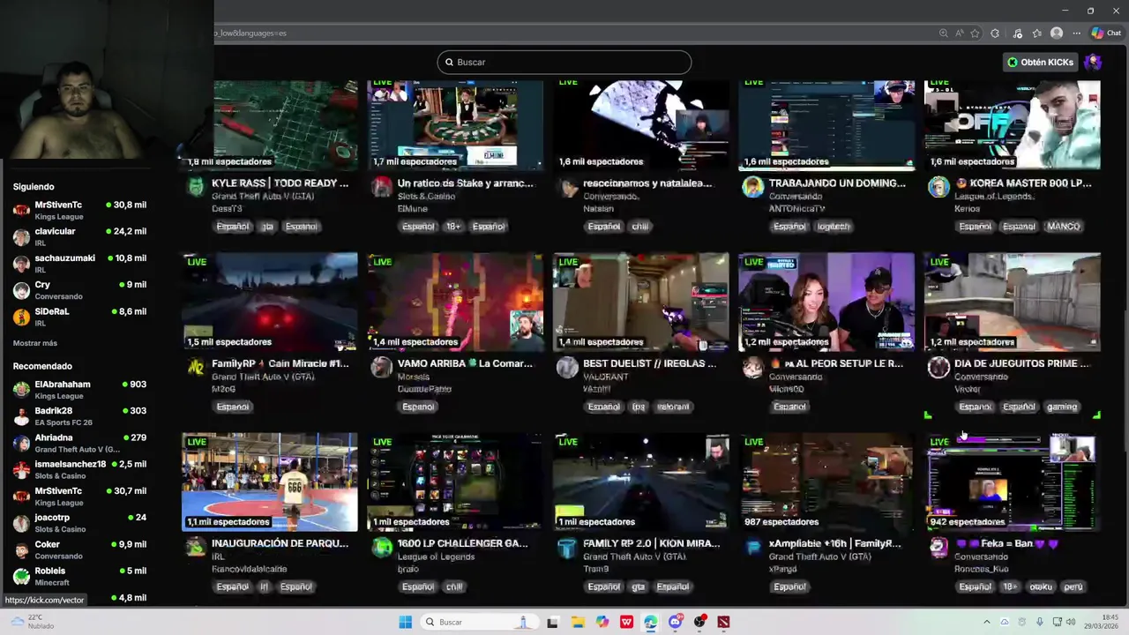Click League of Legends category under Kerios
The width and height of the screenshot is (1129, 635).
[992, 197]
